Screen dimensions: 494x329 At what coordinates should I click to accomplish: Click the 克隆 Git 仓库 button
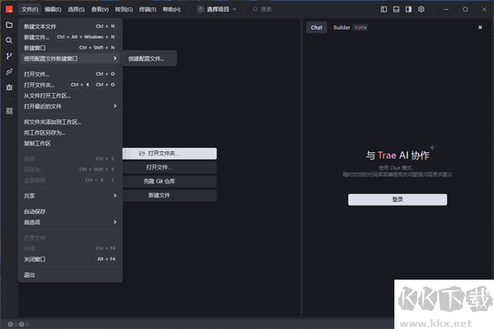click(x=170, y=181)
